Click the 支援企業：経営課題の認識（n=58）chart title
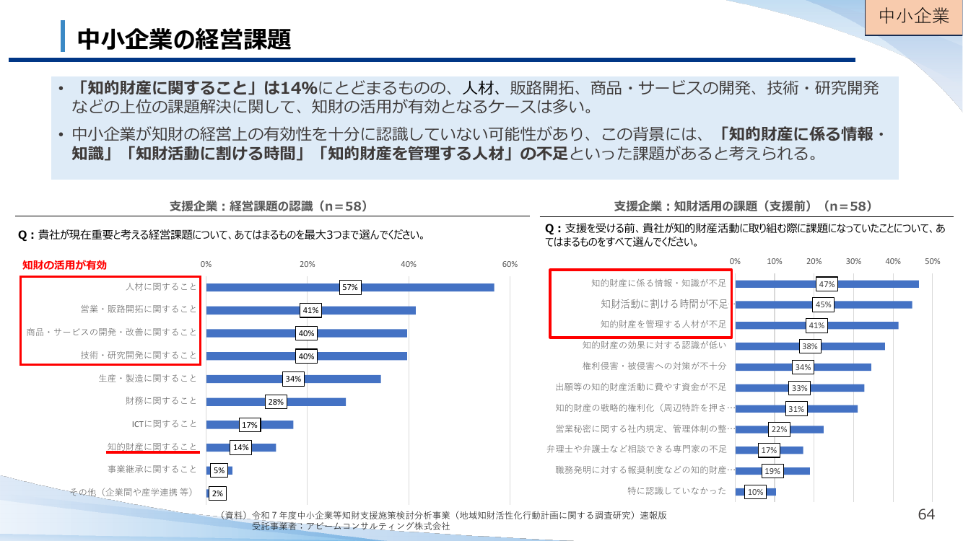The height and width of the screenshot is (541, 963). point(269,206)
